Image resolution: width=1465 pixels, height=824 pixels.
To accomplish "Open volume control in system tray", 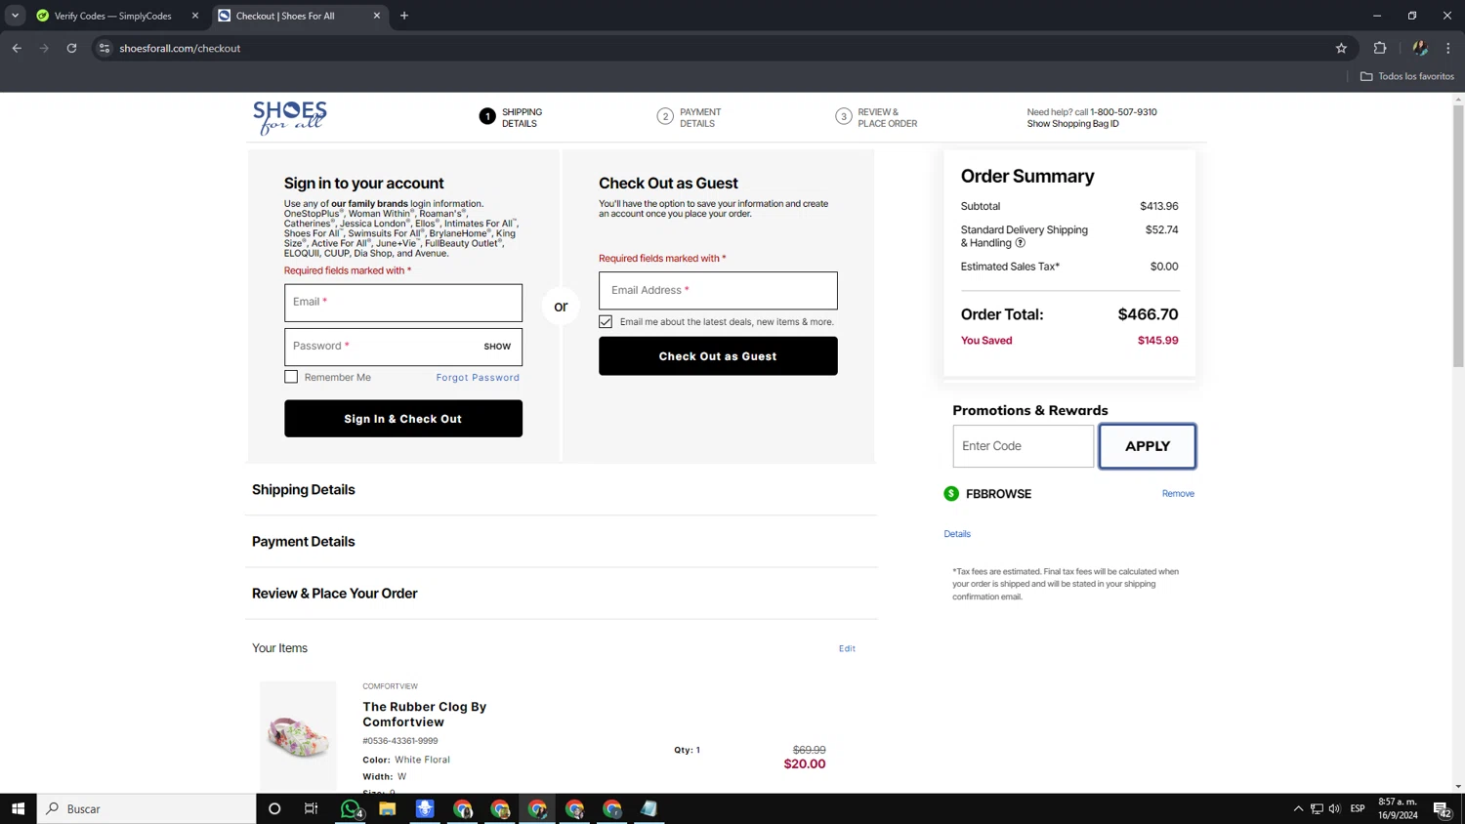I will coord(1334,808).
